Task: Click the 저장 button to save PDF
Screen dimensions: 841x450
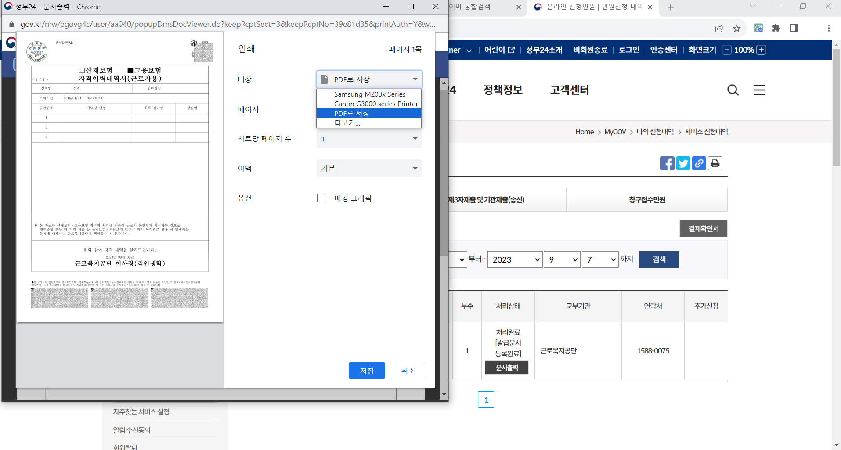Action: (x=366, y=370)
